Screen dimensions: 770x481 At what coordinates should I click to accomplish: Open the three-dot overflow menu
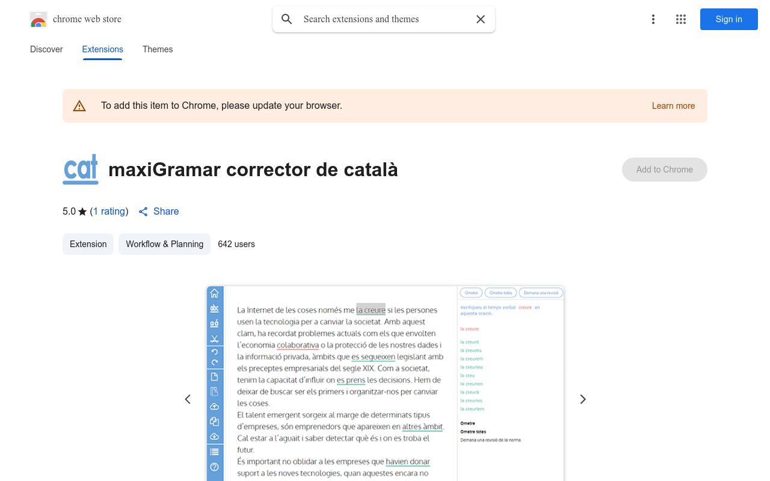pos(653,19)
